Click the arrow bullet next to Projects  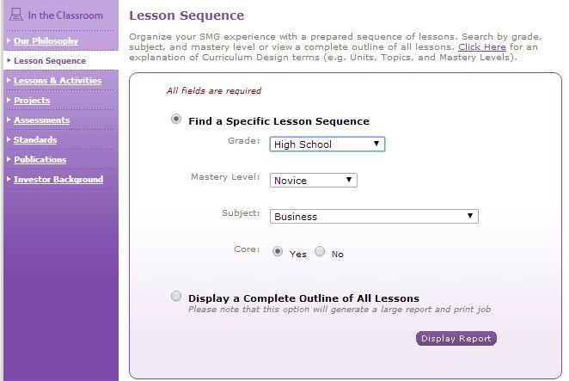pyautogui.click(x=9, y=100)
